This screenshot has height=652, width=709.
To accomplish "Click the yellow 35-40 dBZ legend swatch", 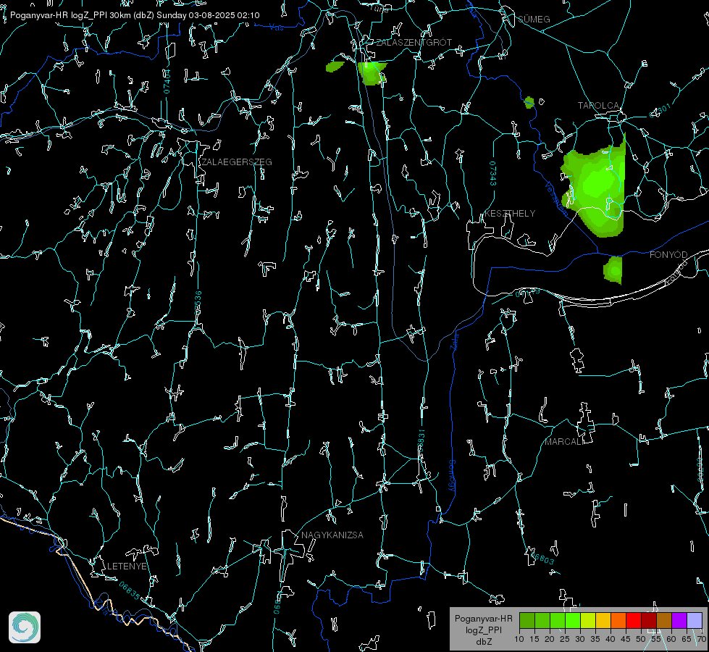I will pyautogui.click(x=603, y=620).
